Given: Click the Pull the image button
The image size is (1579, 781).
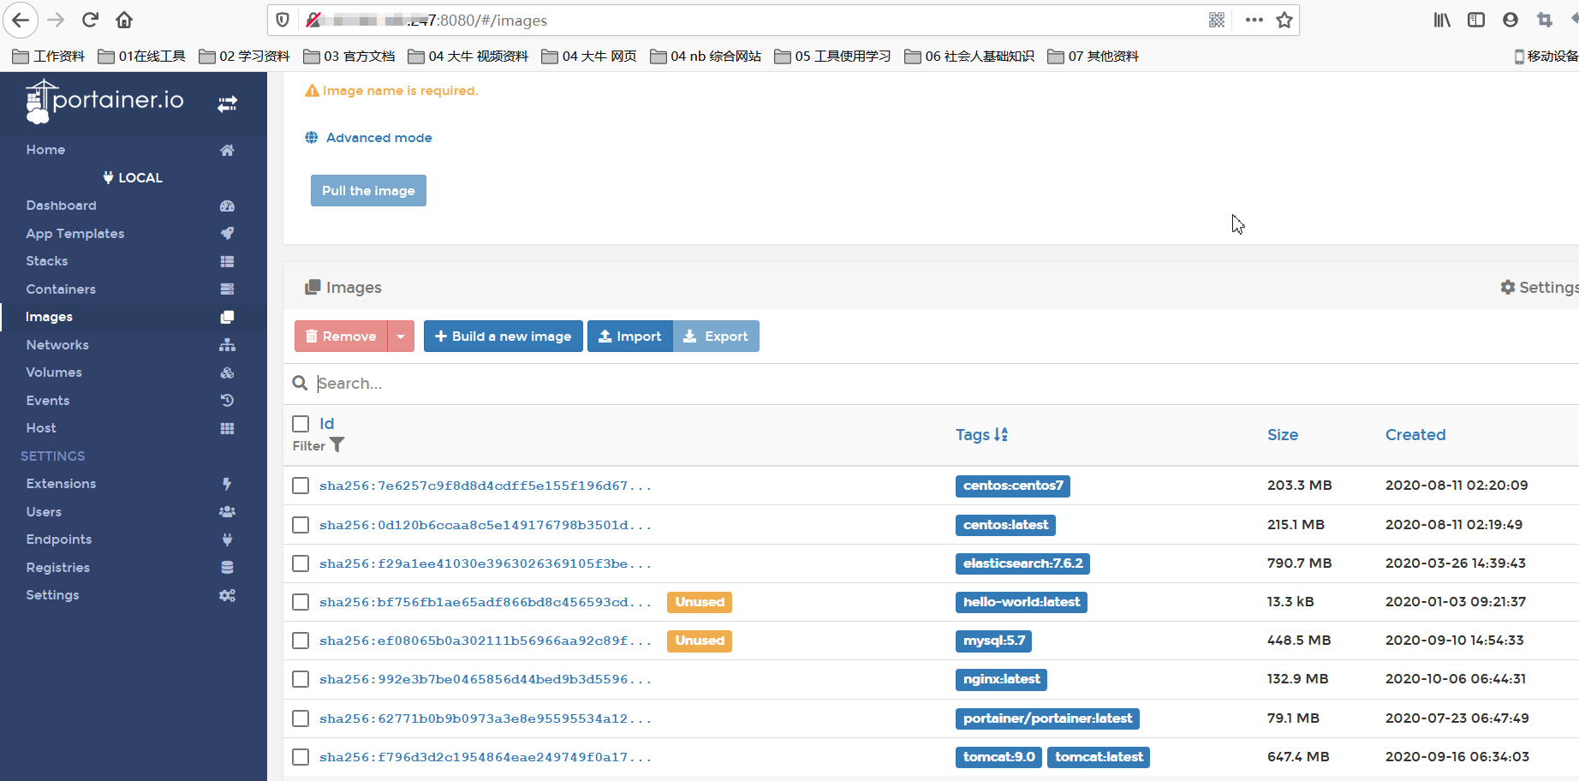Looking at the screenshot, I should pyautogui.click(x=368, y=191).
